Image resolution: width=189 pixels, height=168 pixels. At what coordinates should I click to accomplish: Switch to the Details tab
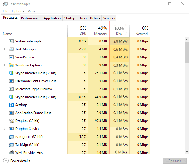tap(95, 18)
